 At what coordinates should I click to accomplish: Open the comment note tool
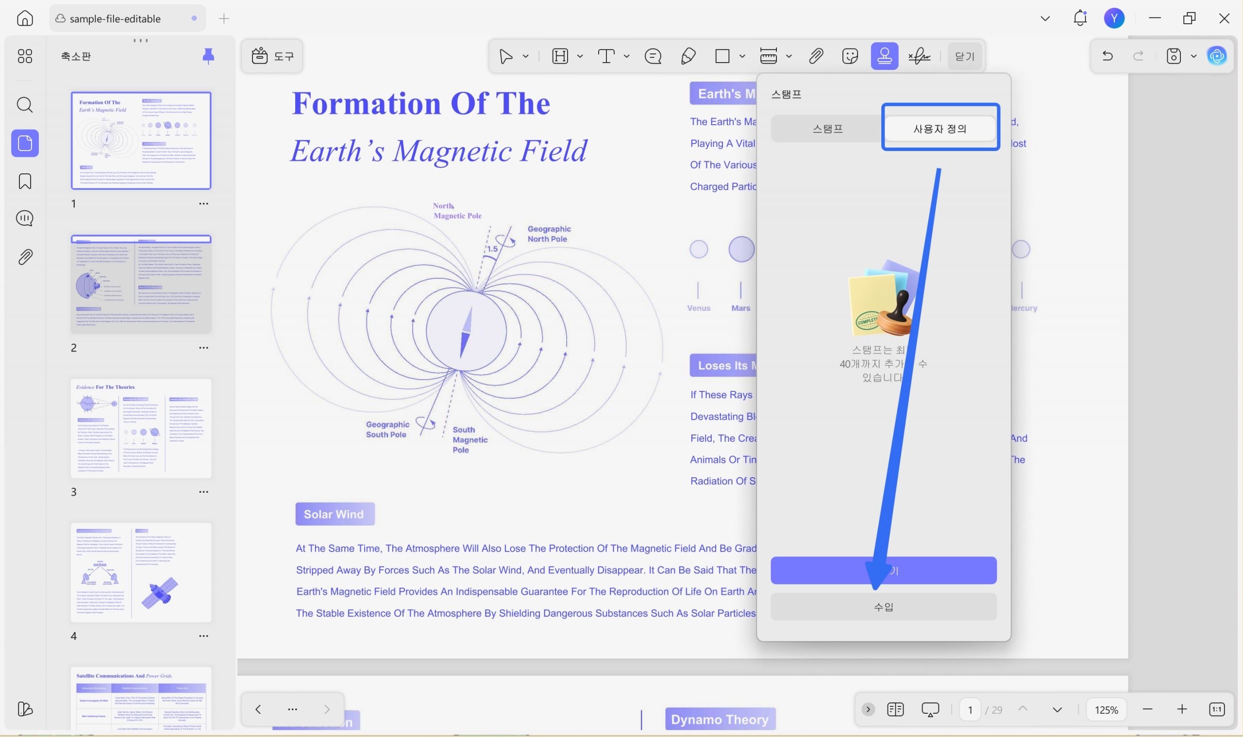coord(653,56)
